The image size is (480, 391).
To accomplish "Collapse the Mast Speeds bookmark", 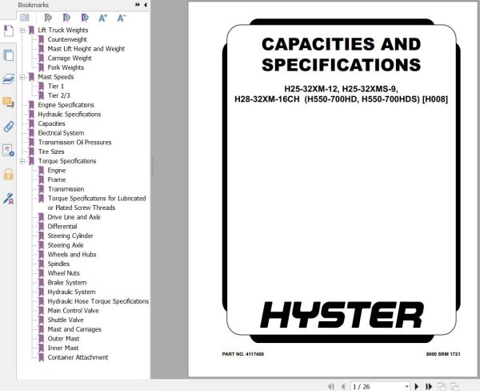I will 22,77.
